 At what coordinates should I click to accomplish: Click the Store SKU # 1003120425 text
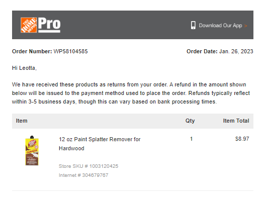(88, 166)
